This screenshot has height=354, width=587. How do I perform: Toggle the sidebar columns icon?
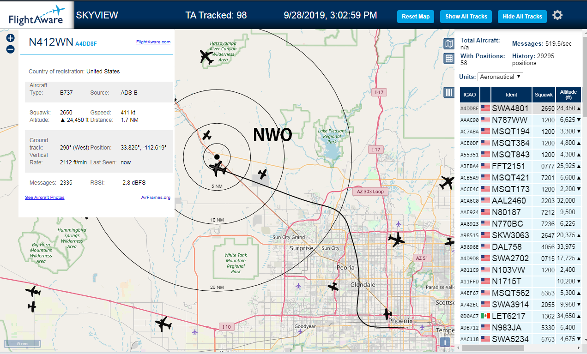(448, 92)
